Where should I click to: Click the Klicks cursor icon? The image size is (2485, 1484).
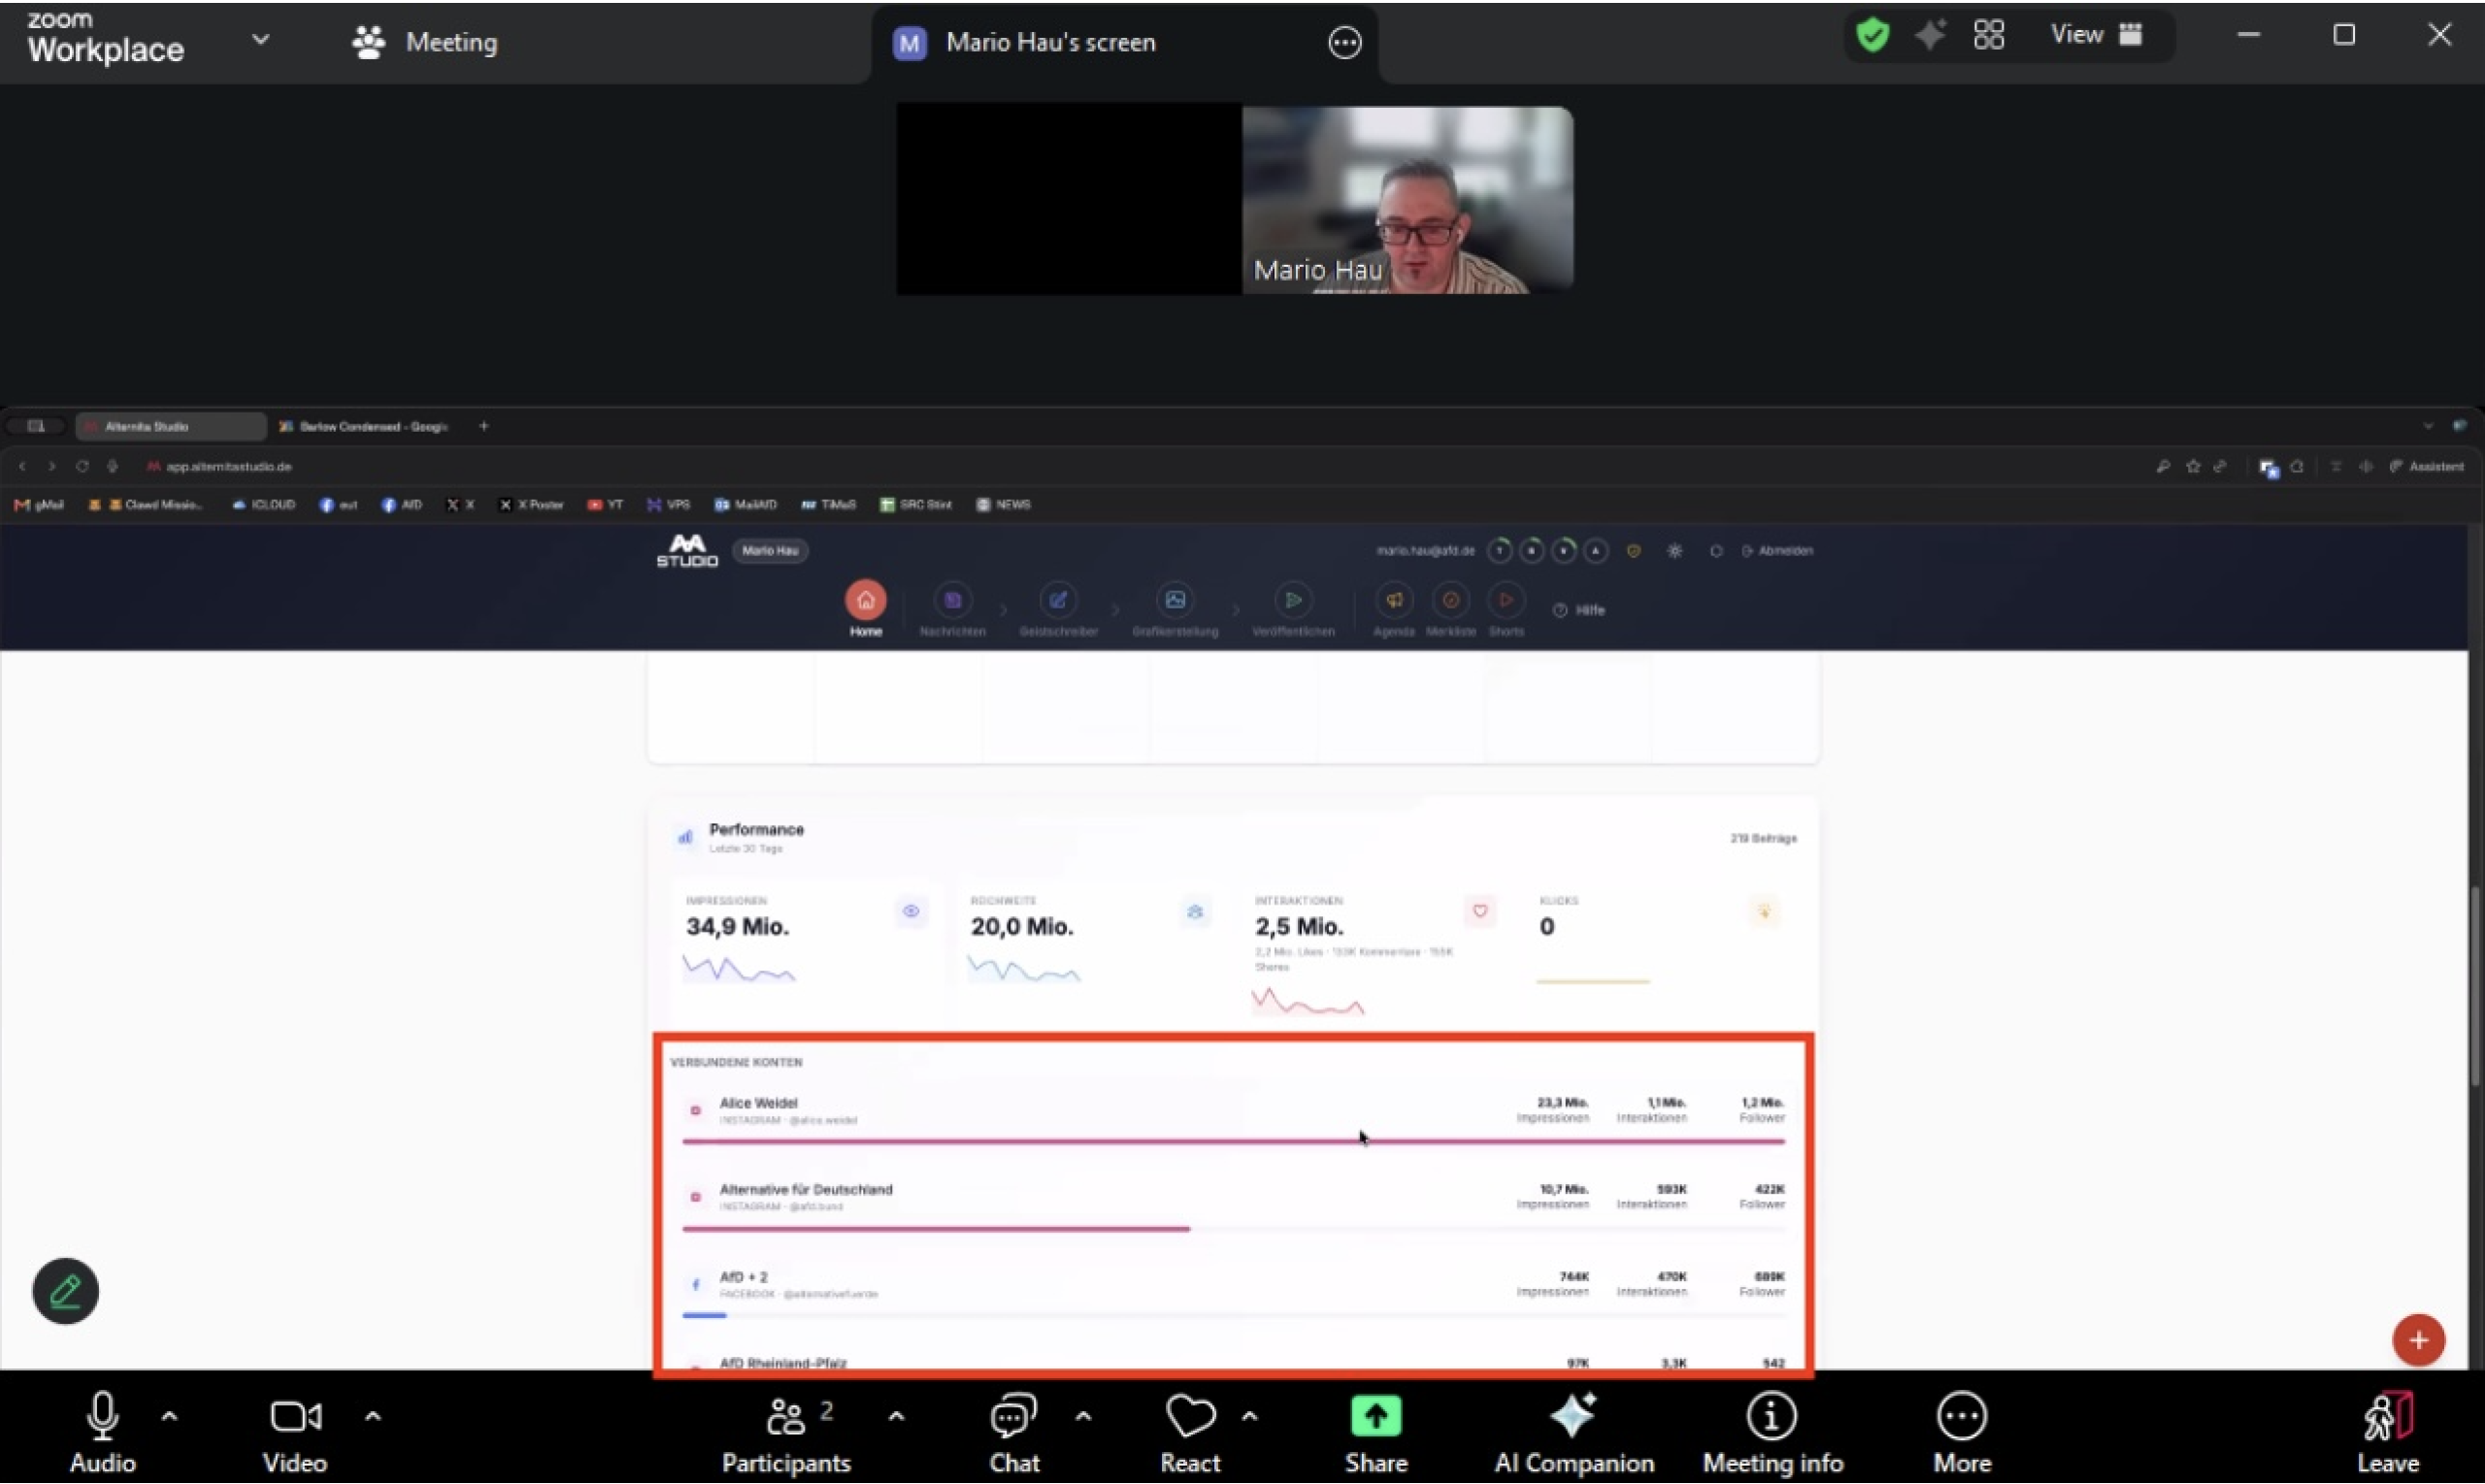pyautogui.click(x=1764, y=912)
